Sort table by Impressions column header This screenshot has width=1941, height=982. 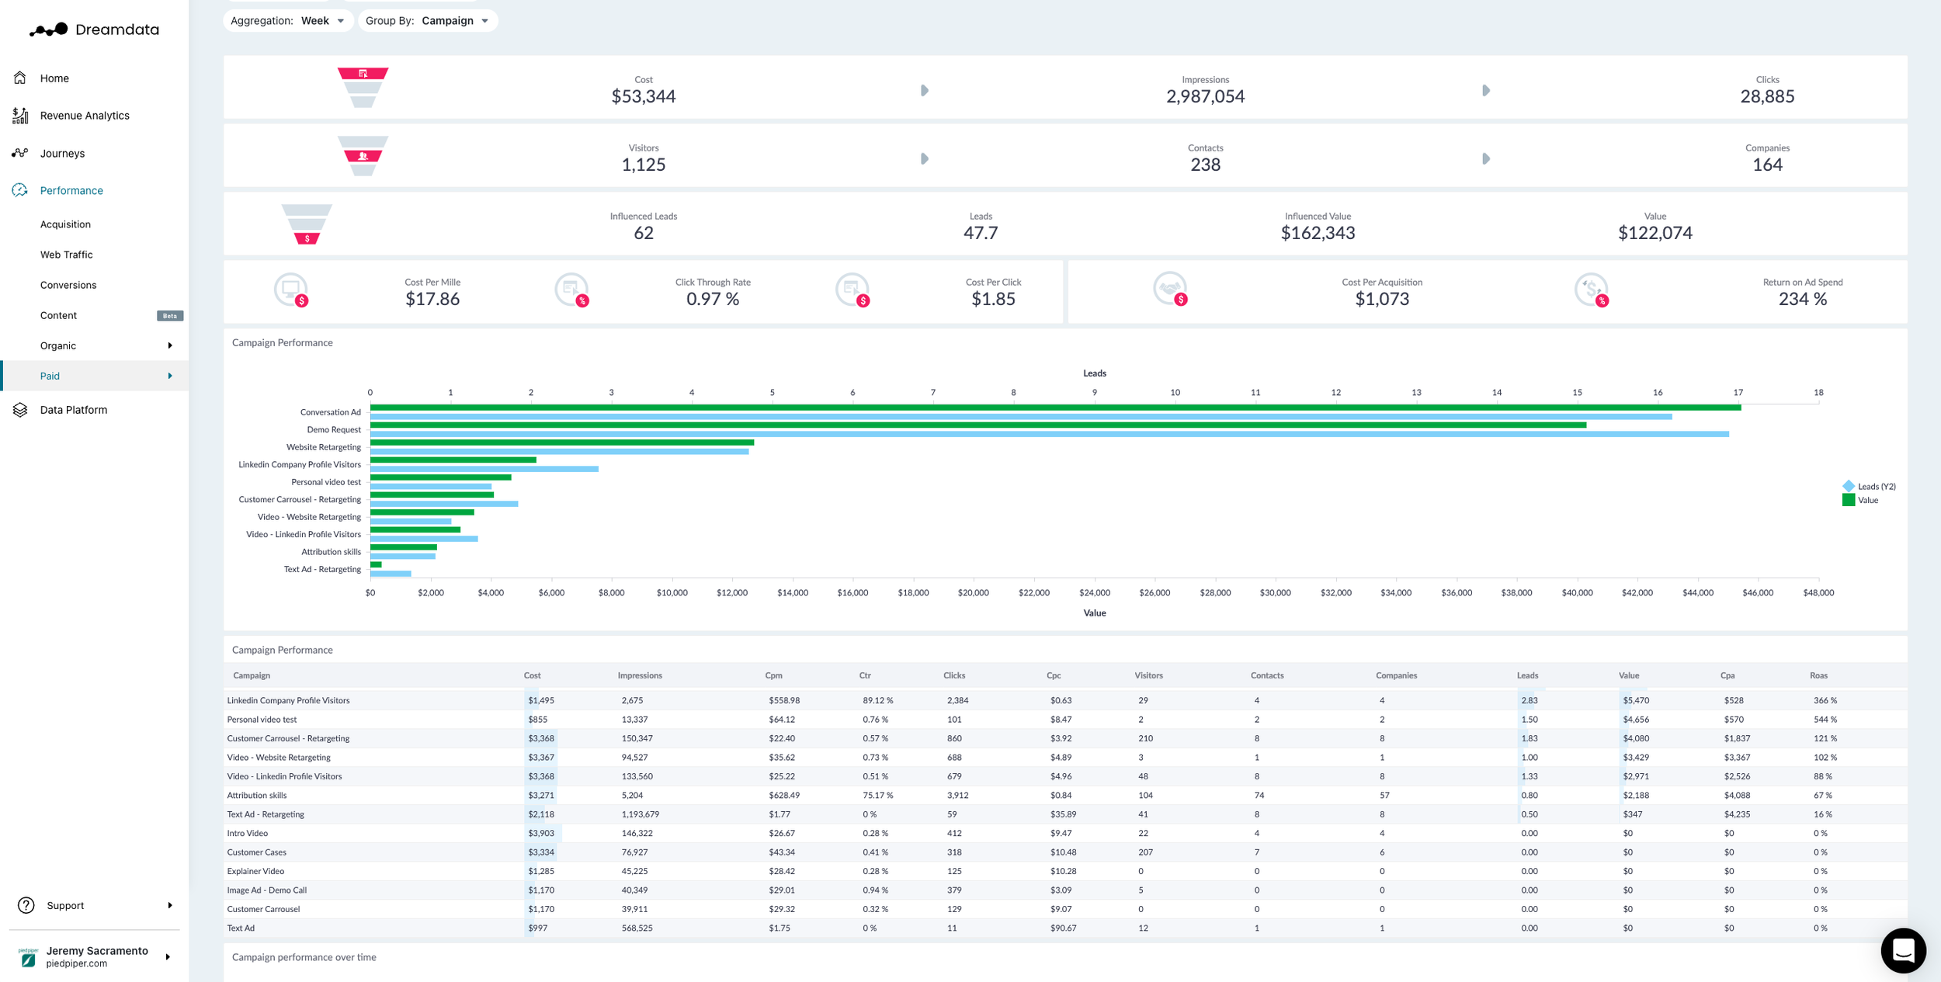[640, 675]
